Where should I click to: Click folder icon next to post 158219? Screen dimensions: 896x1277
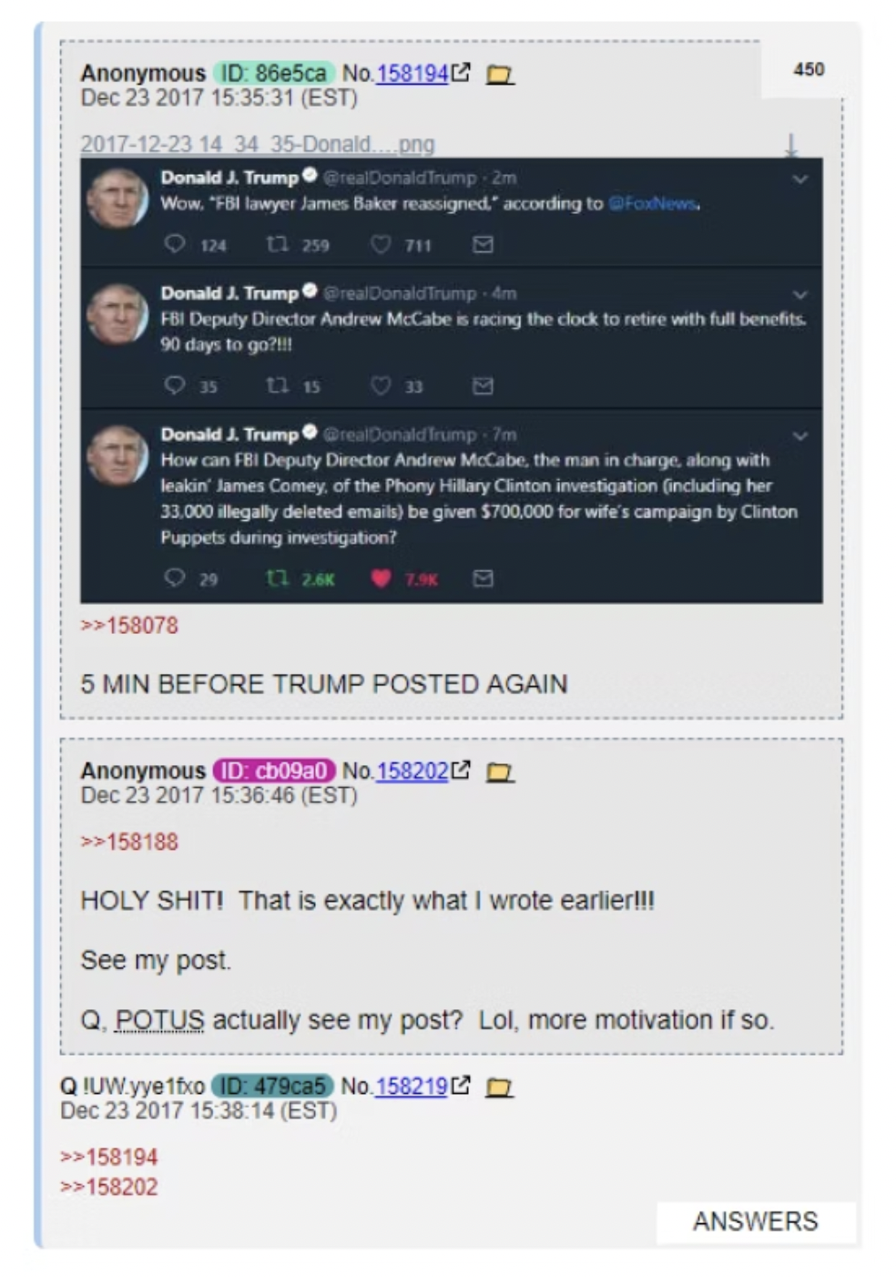click(x=499, y=1088)
